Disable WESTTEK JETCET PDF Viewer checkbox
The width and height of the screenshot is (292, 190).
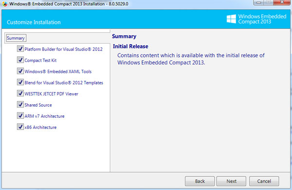click(20, 94)
